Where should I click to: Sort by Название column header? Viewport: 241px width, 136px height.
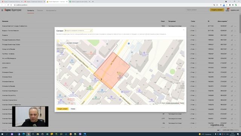click(5, 21)
